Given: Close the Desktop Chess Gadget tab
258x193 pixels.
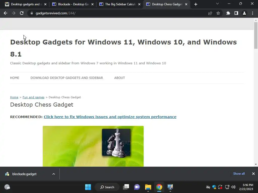Looking at the screenshot, I should click(186, 4).
